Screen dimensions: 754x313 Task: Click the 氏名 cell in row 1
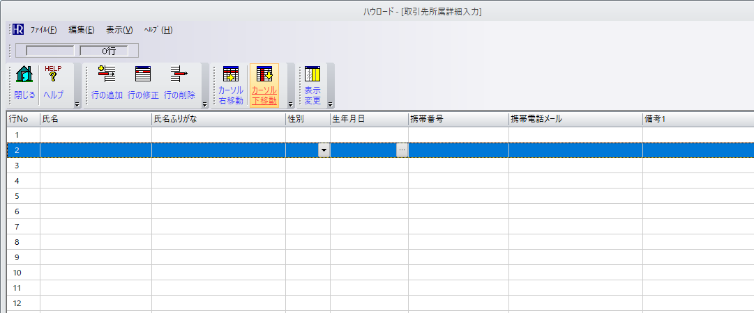pyautogui.click(x=96, y=134)
